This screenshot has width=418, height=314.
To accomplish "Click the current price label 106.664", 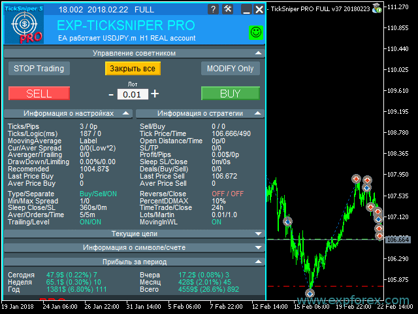I will [x=398, y=240].
